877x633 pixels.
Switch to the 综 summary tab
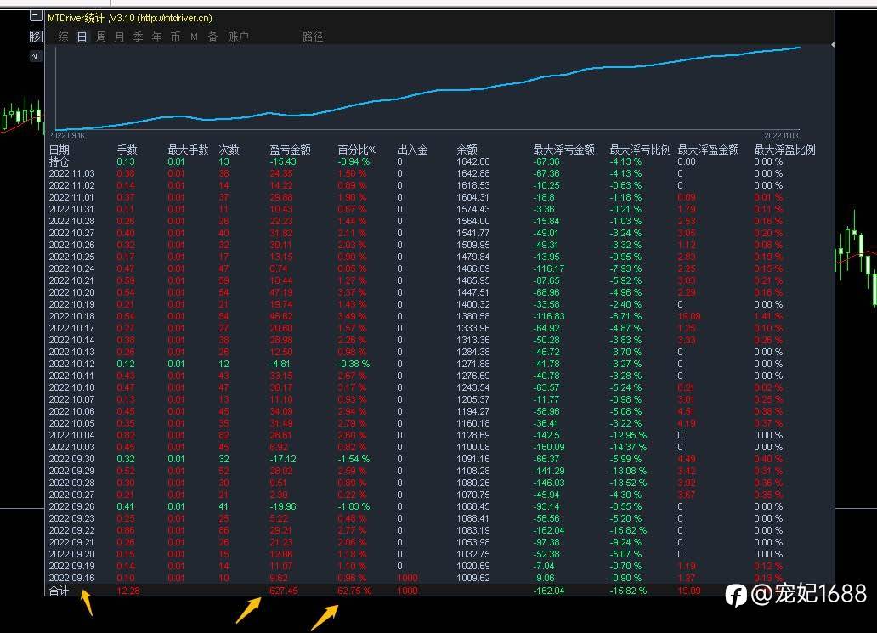(63, 37)
